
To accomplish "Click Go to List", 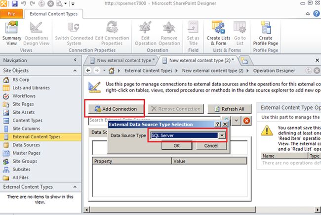I will pos(240,34).
